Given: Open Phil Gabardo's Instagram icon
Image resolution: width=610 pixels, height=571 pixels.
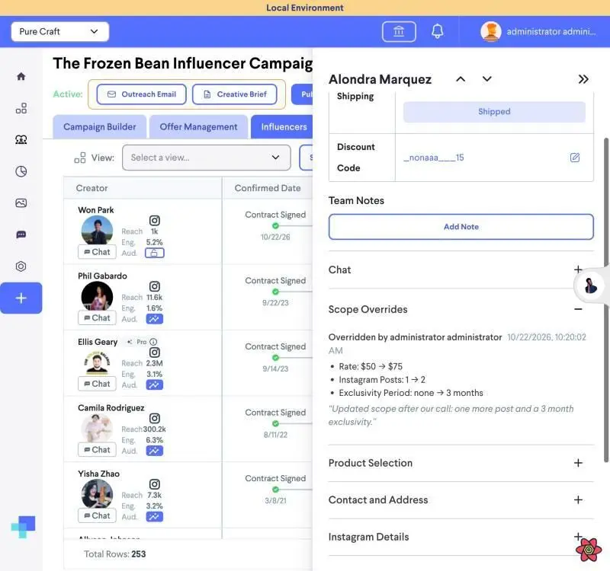Looking at the screenshot, I should pyautogui.click(x=155, y=286).
